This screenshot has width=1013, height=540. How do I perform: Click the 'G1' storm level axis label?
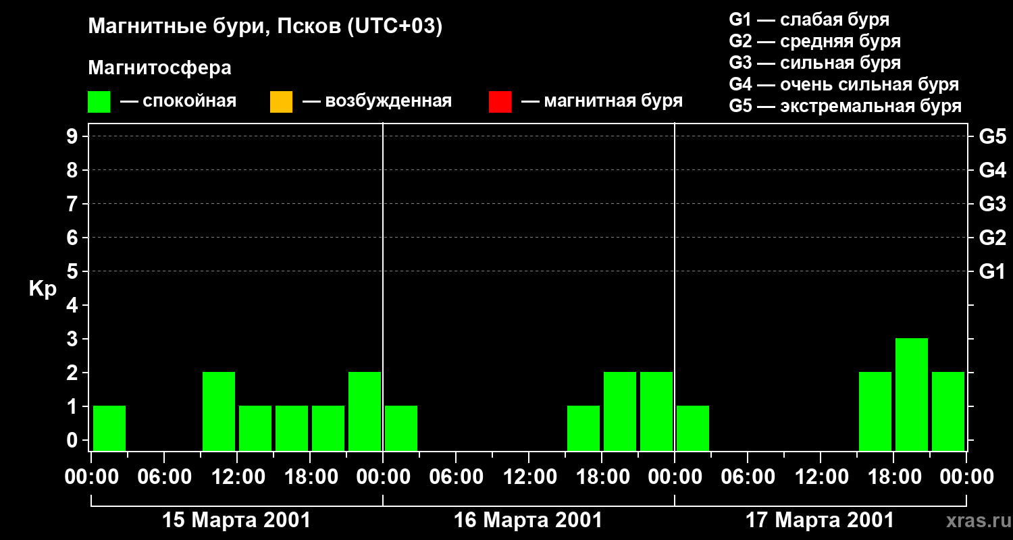(993, 271)
